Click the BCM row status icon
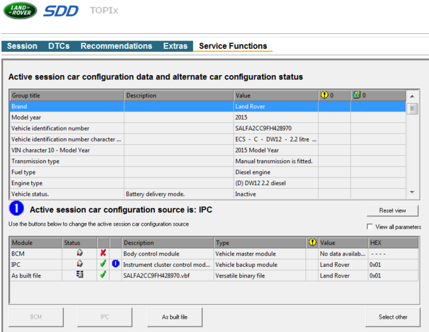The height and width of the screenshot is (332, 429). pos(80,253)
